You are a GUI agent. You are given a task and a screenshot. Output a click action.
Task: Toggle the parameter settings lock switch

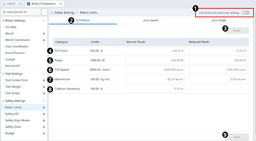tap(245, 13)
